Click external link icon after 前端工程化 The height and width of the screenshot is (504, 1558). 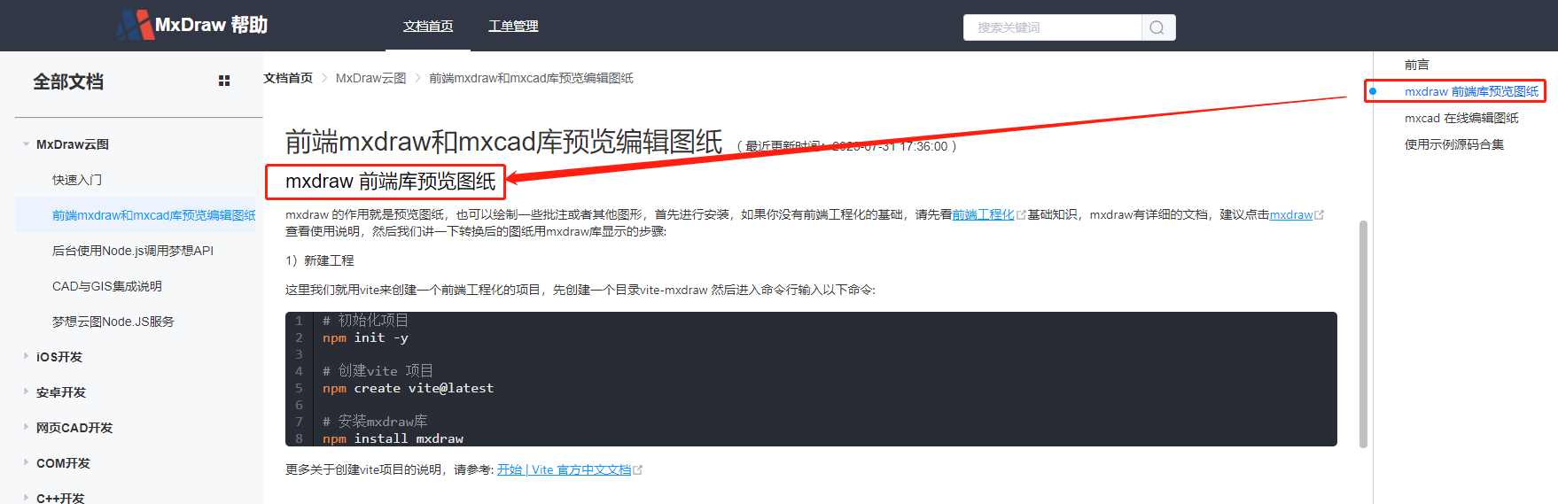click(x=1021, y=215)
